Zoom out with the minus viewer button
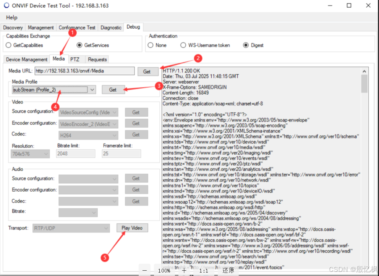Screen dimensions: 379x276 (144, 270)
